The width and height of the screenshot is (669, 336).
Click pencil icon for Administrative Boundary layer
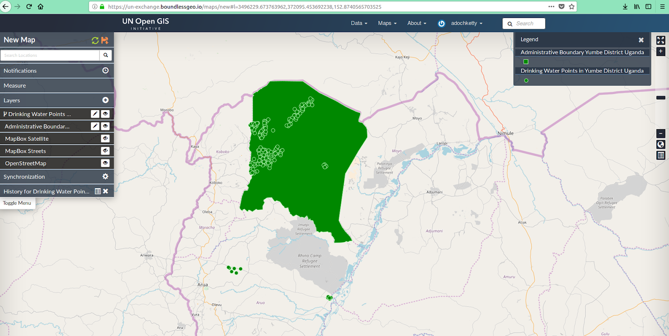(95, 126)
